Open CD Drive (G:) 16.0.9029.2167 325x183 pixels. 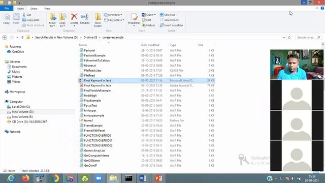click(29, 122)
